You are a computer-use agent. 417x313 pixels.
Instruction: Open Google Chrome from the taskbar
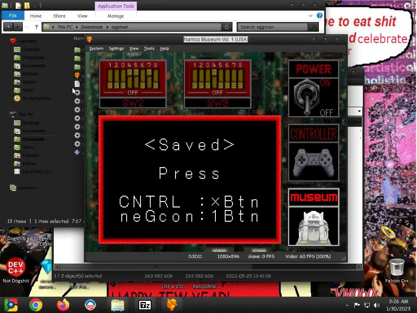click(36, 305)
